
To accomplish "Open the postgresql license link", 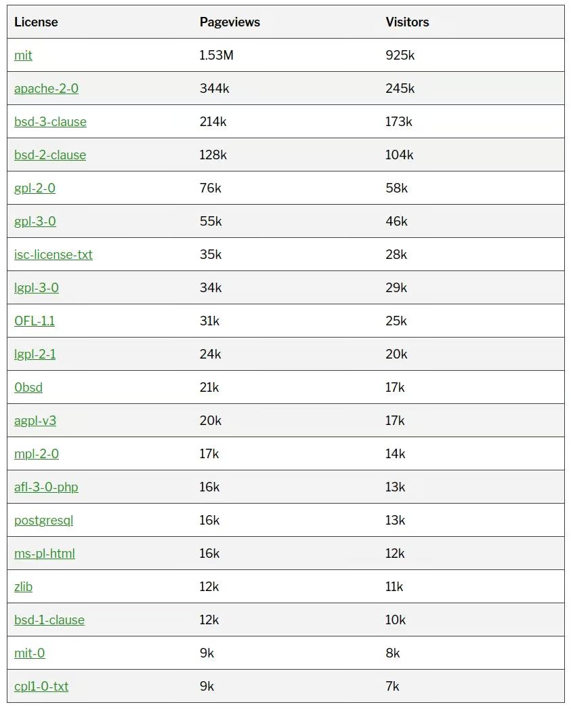I will (43, 521).
